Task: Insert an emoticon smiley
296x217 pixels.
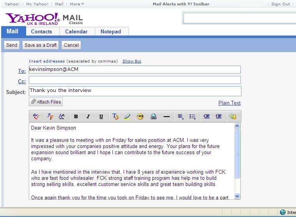Action: [140, 117]
